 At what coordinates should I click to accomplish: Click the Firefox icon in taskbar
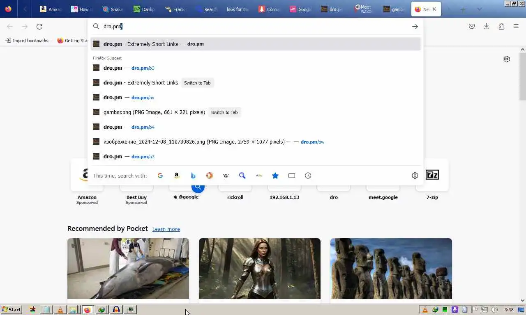[88, 310]
